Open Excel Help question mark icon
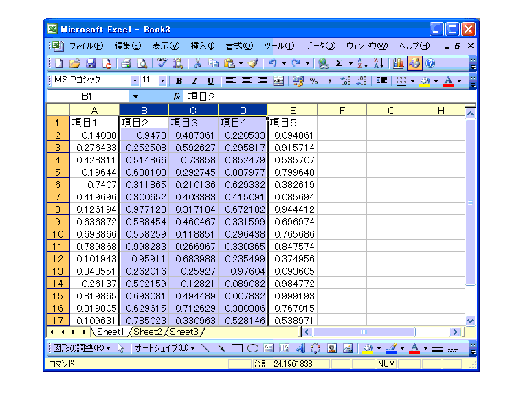The width and height of the screenshot is (523, 401). pyautogui.click(x=430, y=63)
